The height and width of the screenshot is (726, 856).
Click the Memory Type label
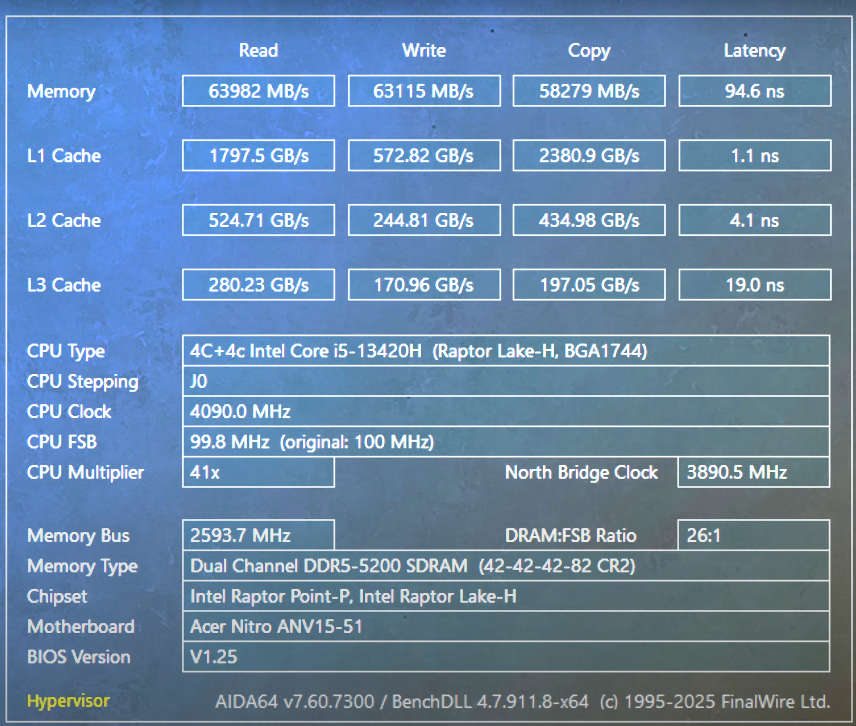pyautogui.click(x=82, y=566)
